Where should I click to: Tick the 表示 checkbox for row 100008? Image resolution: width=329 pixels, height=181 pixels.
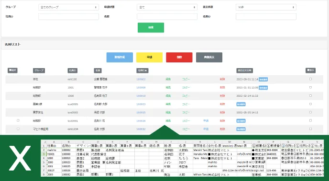click(x=310, y=87)
